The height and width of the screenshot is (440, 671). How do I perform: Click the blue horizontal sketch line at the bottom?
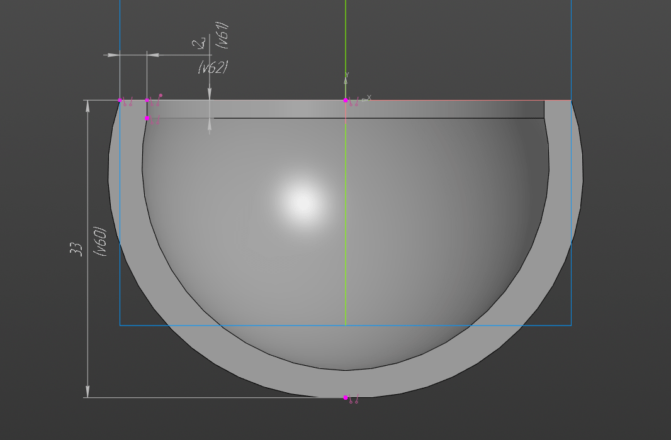pos(252,325)
